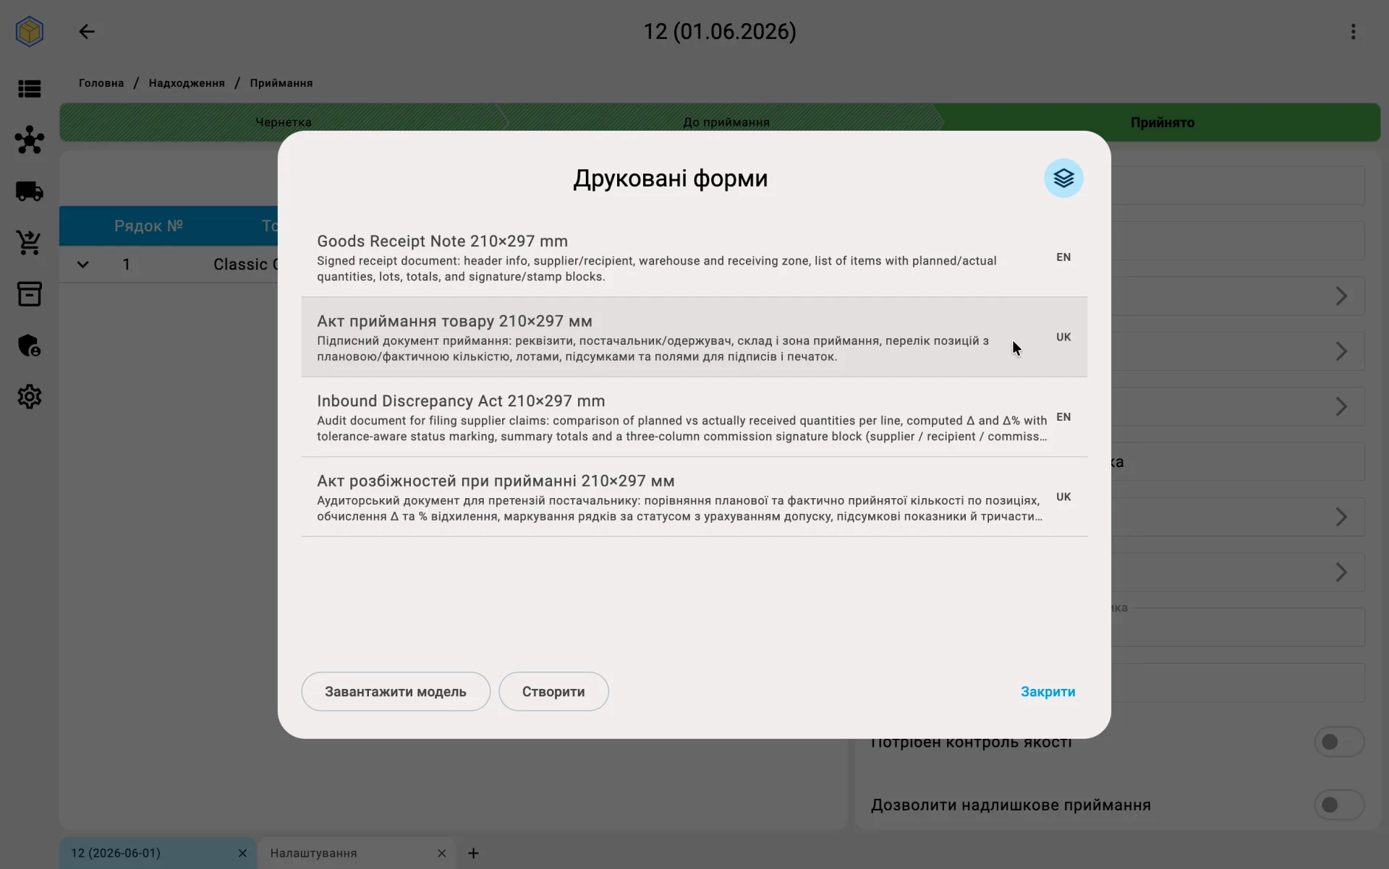Image resolution: width=1389 pixels, height=869 pixels.
Task: Click Закрити to close the dialog
Action: (x=1048, y=691)
